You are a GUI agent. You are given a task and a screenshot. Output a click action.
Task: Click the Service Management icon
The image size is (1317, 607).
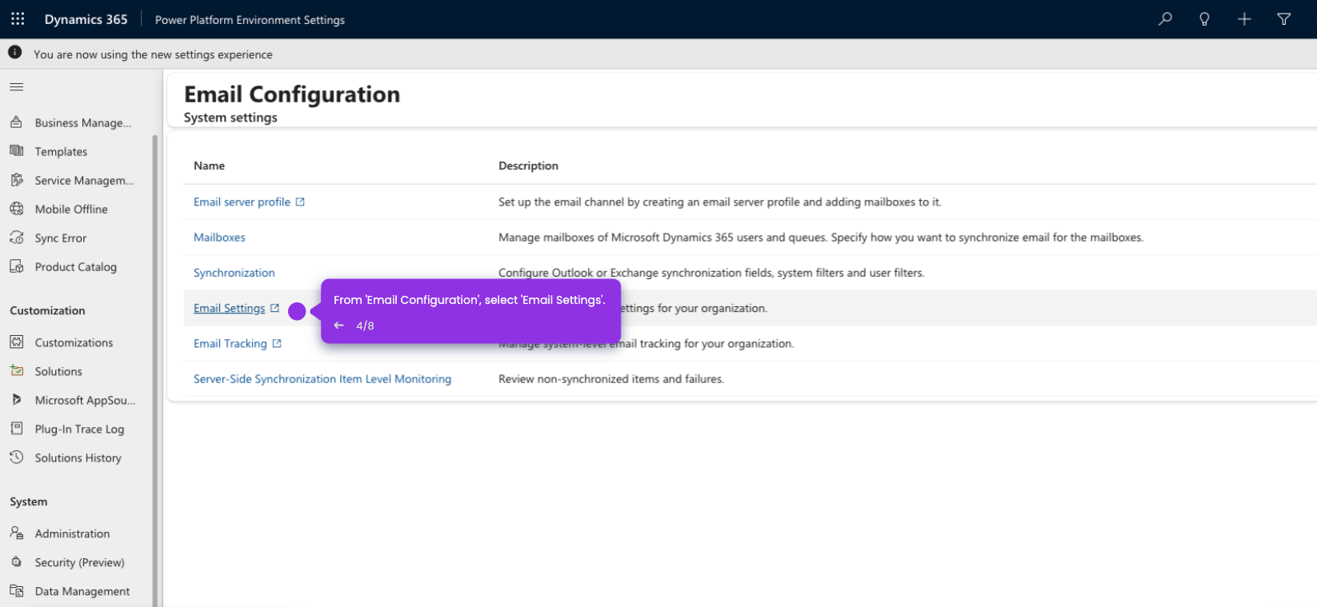coord(17,180)
